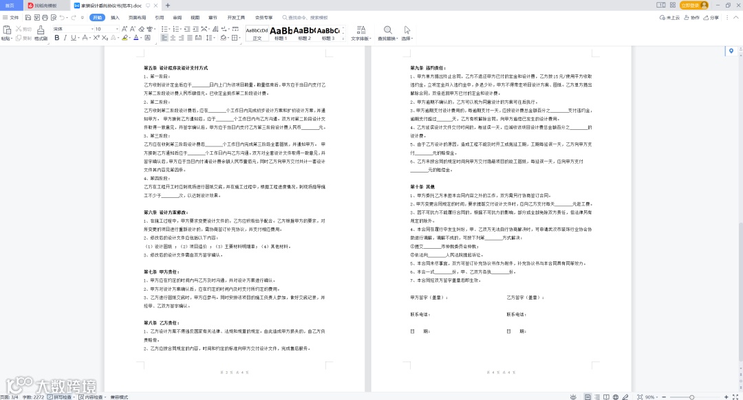Decrease font size with the A- icon
The width and height of the screenshot is (743, 400).
[133, 29]
